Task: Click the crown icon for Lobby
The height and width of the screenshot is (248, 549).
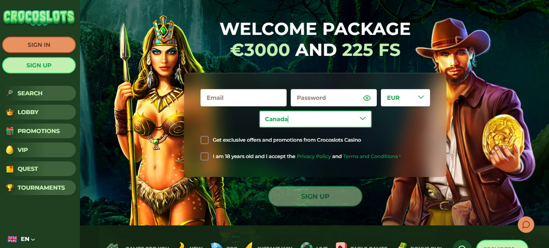Action: coord(10,112)
